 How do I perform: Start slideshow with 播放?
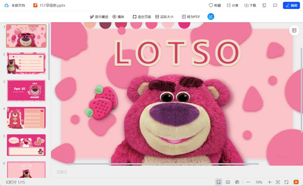click(x=118, y=17)
